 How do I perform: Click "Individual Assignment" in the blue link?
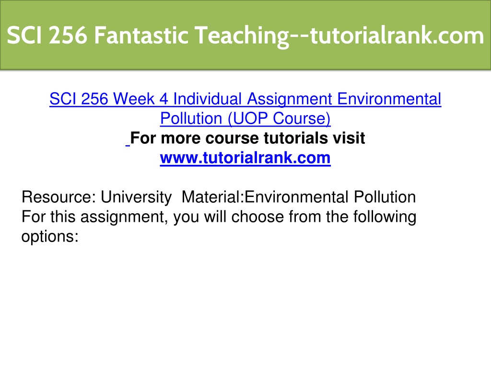pos(252,100)
